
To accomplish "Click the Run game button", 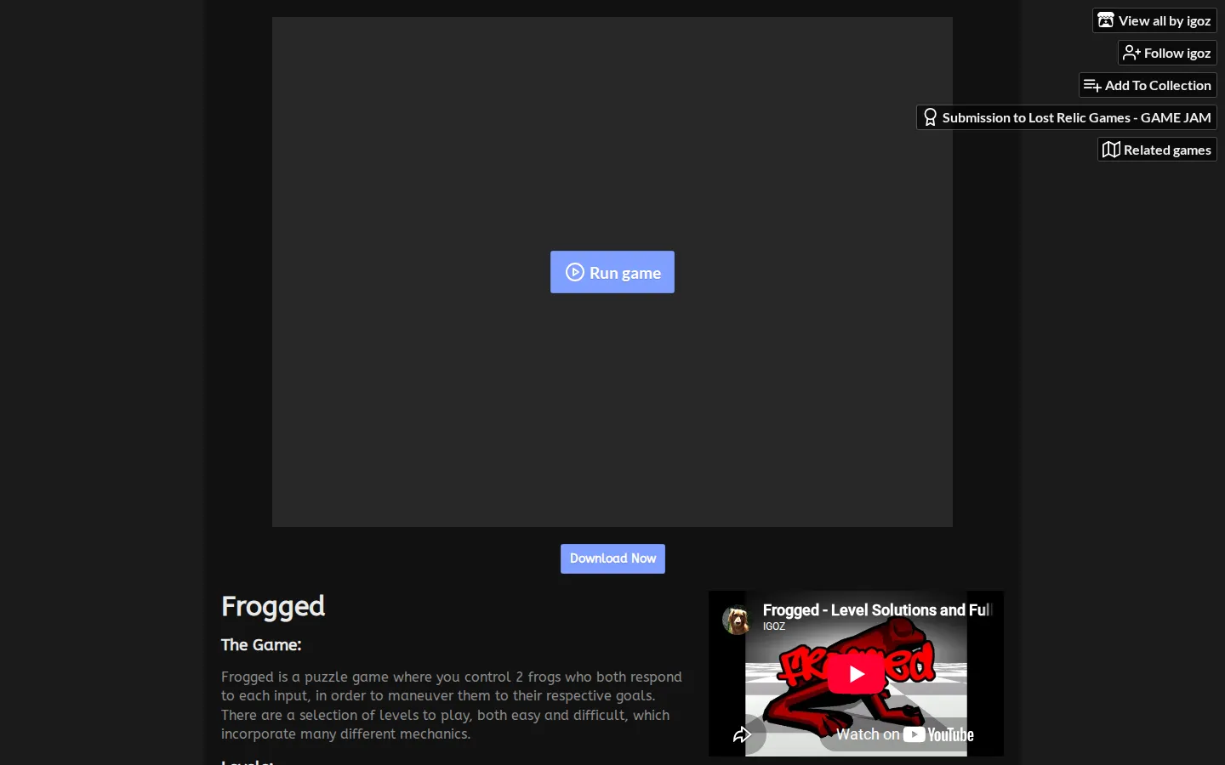I will pyautogui.click(x=612, y=272).
